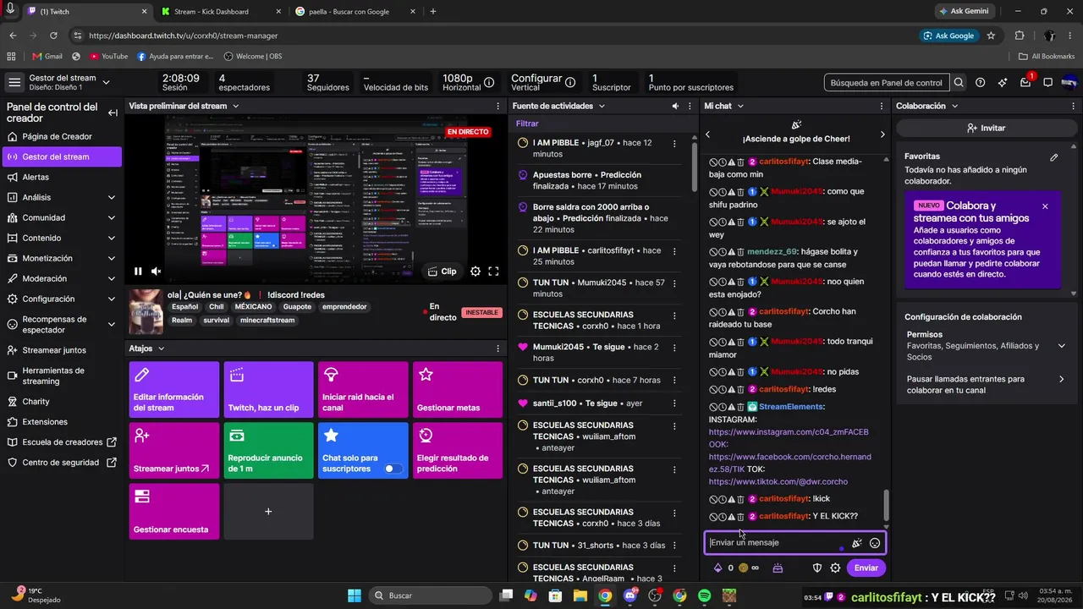Open the user profile avatar menu
The width and height of the screenshot is (1083, 609).
(x=1069, y=83)
